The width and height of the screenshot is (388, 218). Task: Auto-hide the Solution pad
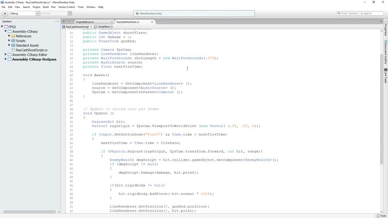point(56,21)
